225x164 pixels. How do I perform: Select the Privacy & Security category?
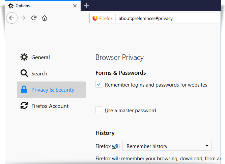[x=51, y=90]
